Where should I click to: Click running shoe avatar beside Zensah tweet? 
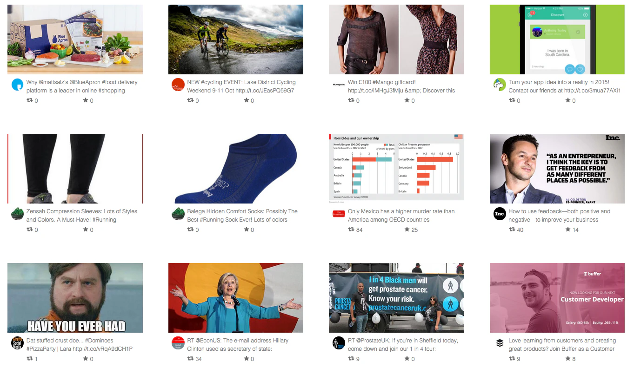[x=17, y=214]
